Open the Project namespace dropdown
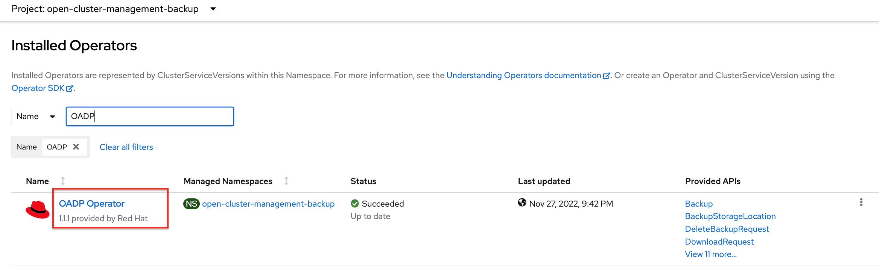The width and height of the screenshot is (879, 272). 213,9
